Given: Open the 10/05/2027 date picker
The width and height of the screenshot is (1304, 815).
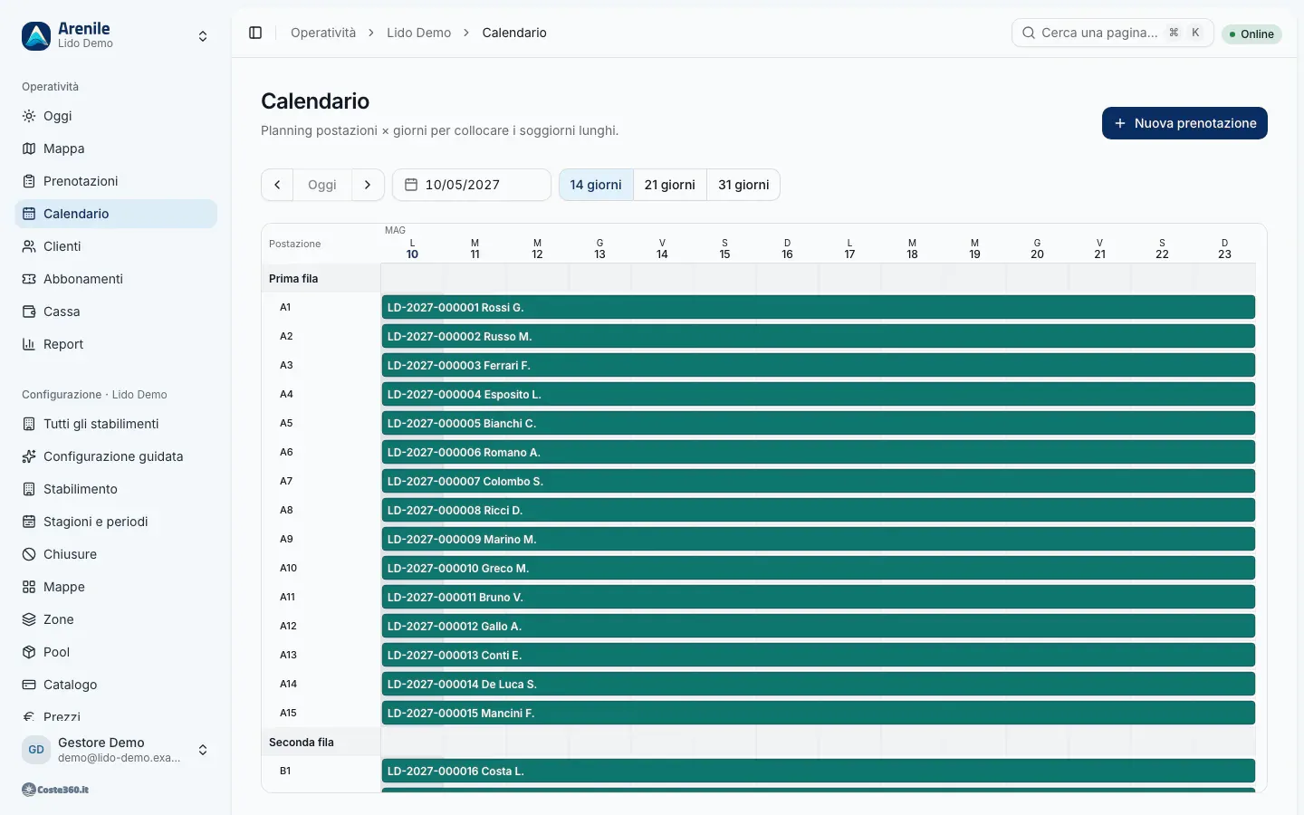Looking at the screenshot, I should [x=472, y=185].
